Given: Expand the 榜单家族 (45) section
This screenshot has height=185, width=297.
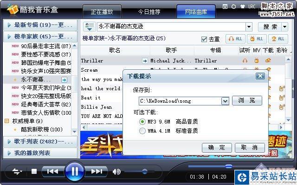Looking at the screenshot, I should [x=40, y=36].
